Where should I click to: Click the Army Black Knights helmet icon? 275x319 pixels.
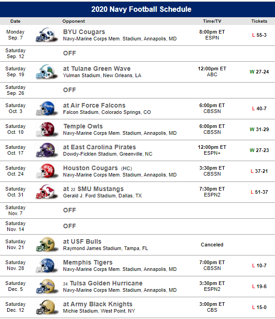click(45, 307)
